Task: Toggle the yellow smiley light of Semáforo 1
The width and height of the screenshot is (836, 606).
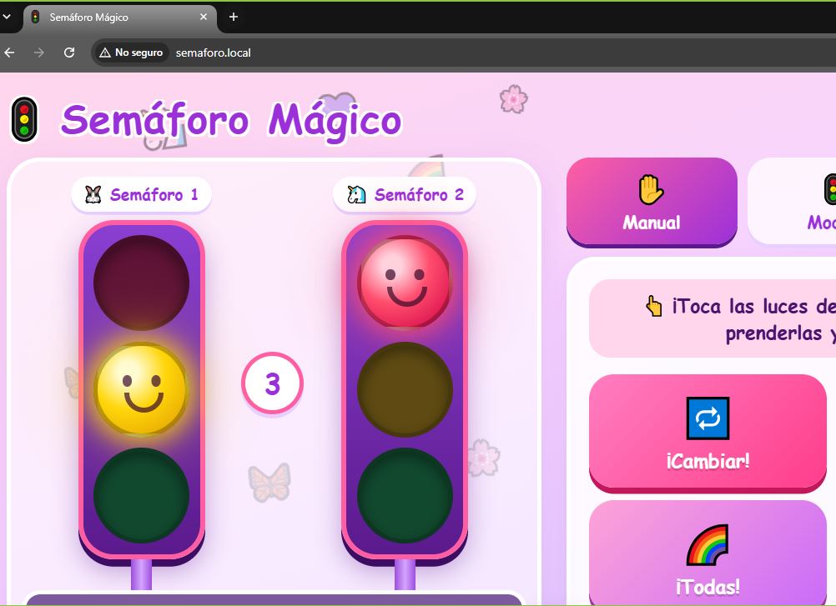Action: 141,388
